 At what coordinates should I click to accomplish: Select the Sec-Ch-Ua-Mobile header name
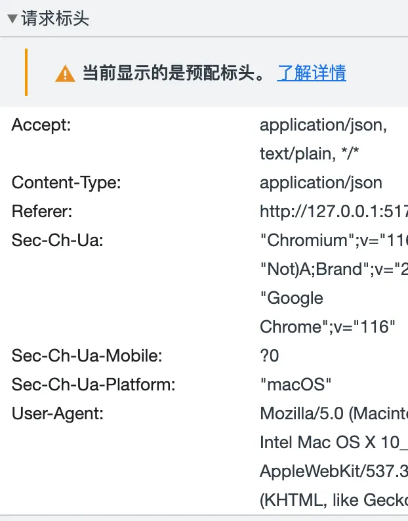[87, 356]
